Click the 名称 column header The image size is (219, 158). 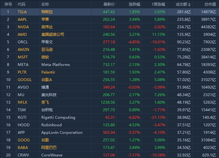(45, 4)
